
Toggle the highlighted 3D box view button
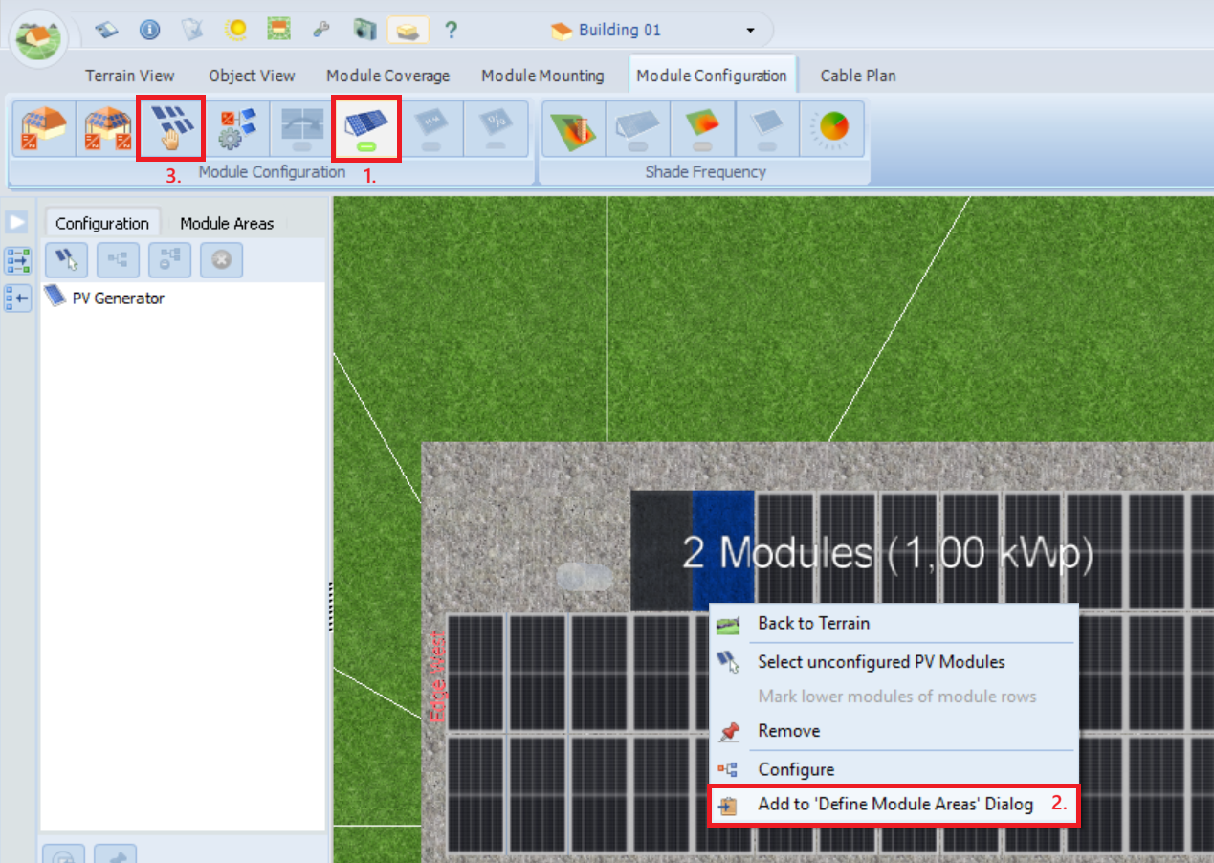(408, 30)
